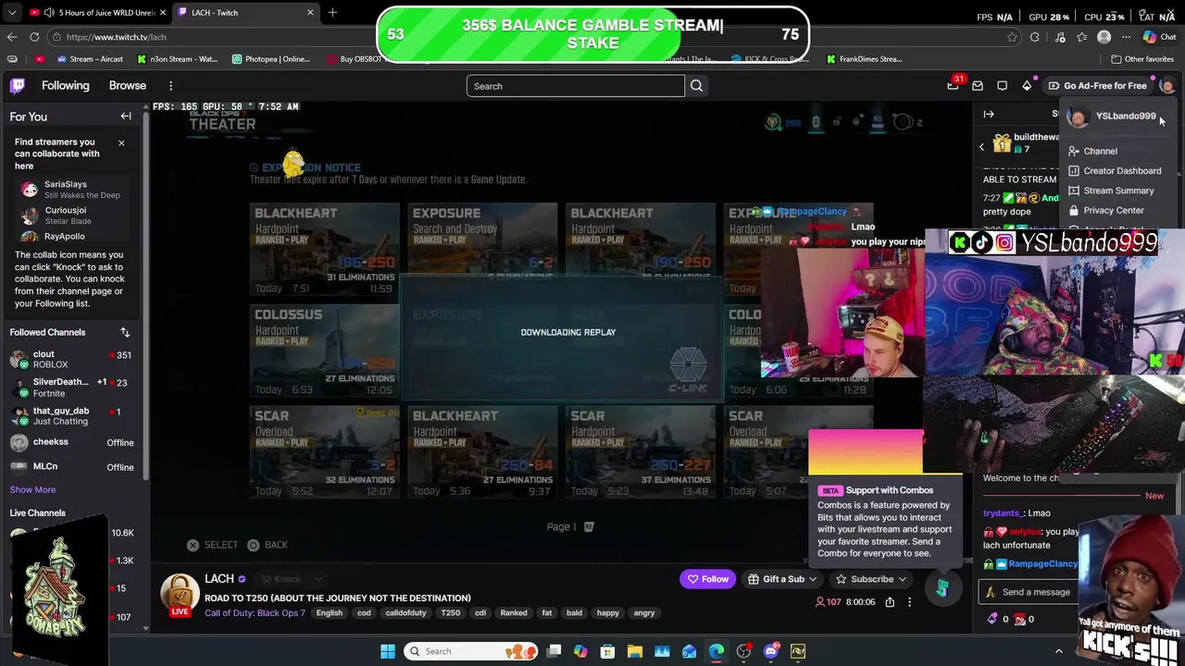1185x666 pixels.
Task: Click the Twitch search field
Action: pyautogui.click(x=575, y=86)
